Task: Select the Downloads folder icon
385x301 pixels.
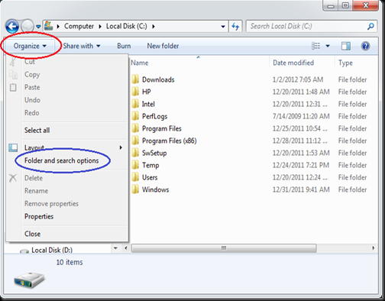Action: (135, 79)
